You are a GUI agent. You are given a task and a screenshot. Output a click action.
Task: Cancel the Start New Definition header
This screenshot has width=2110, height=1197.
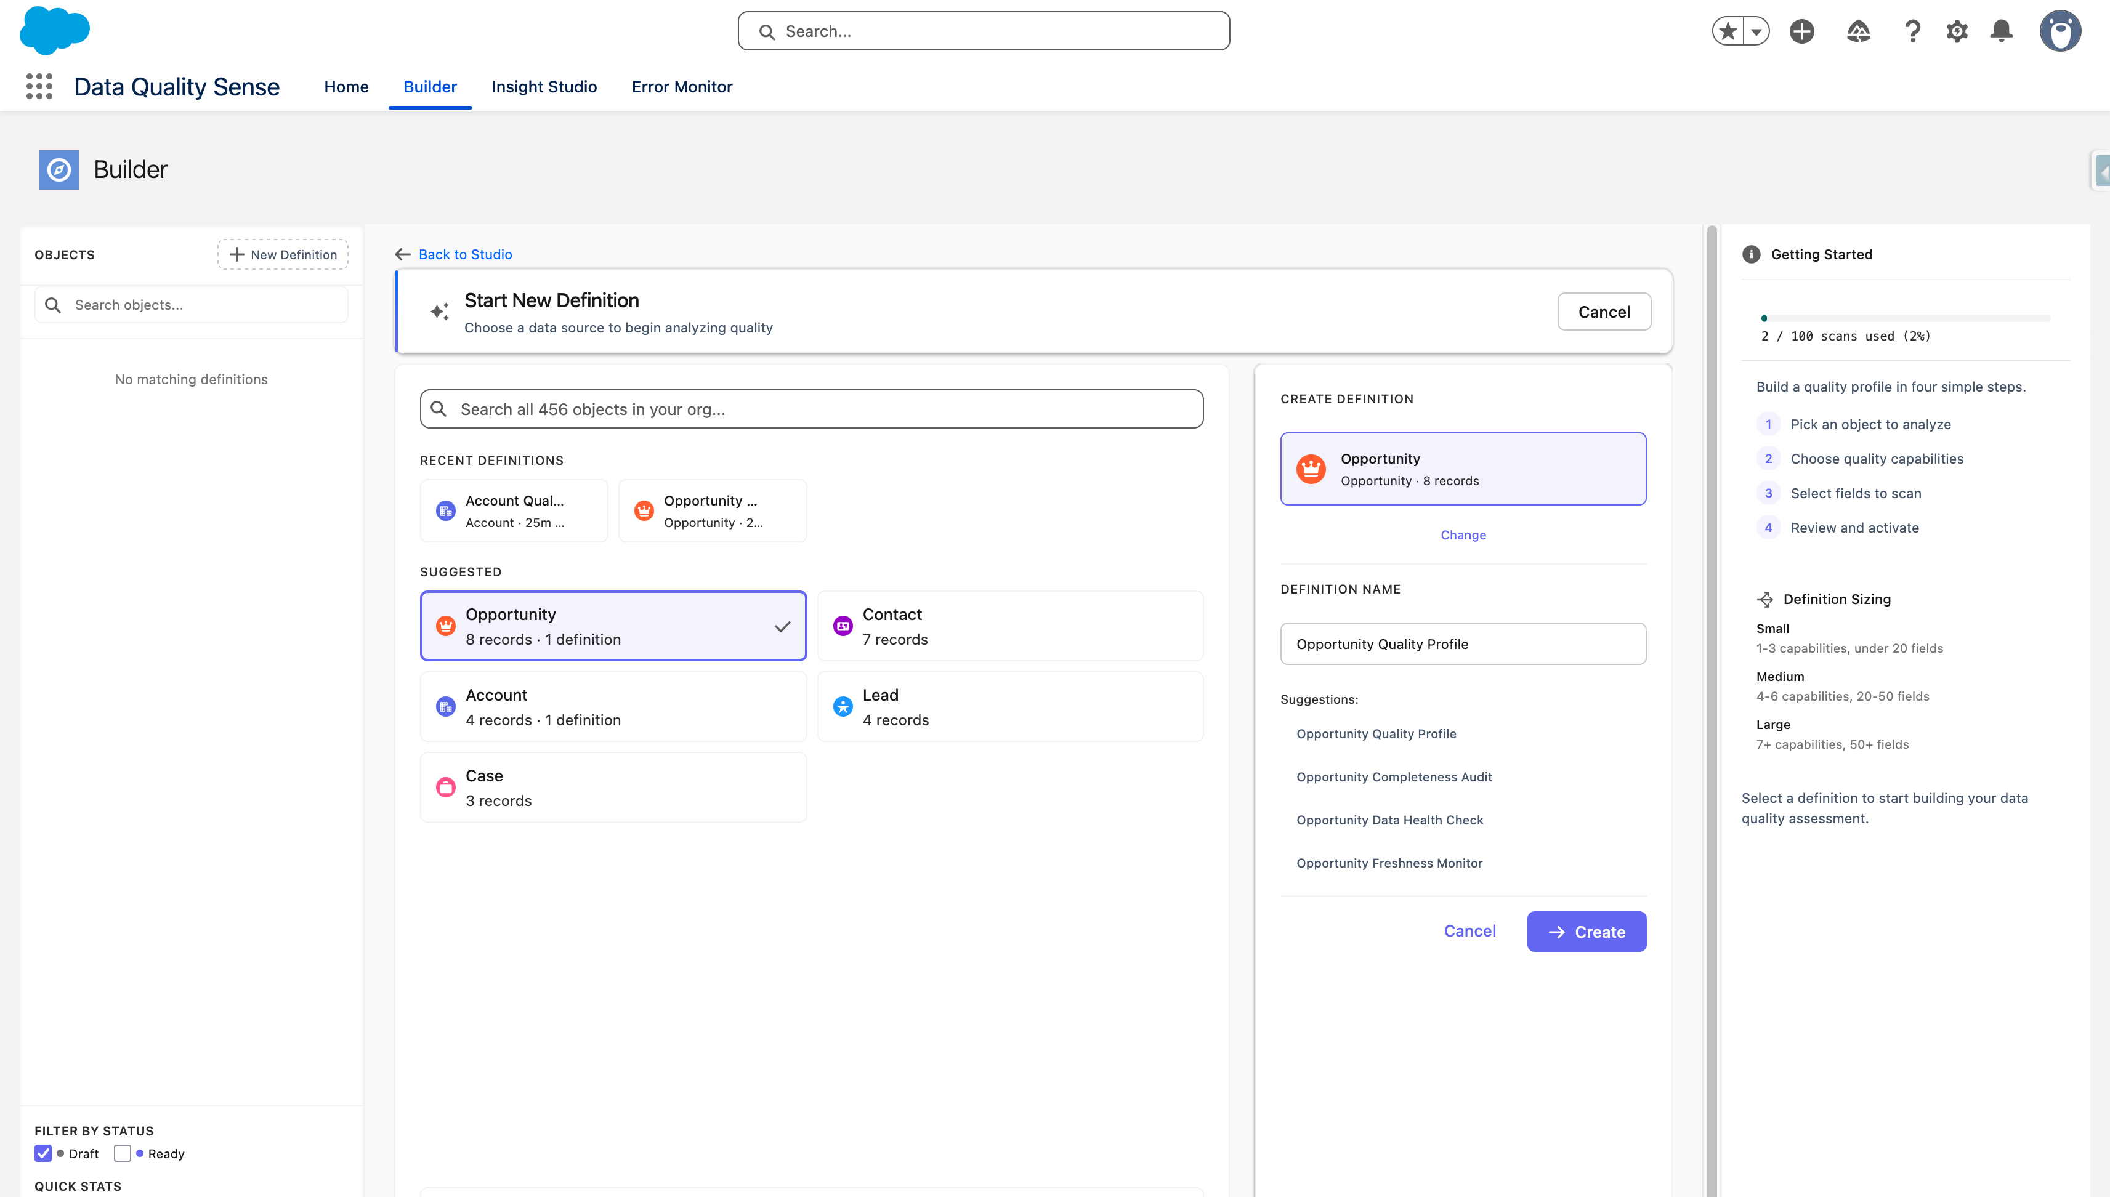(x=1604, y=312)
